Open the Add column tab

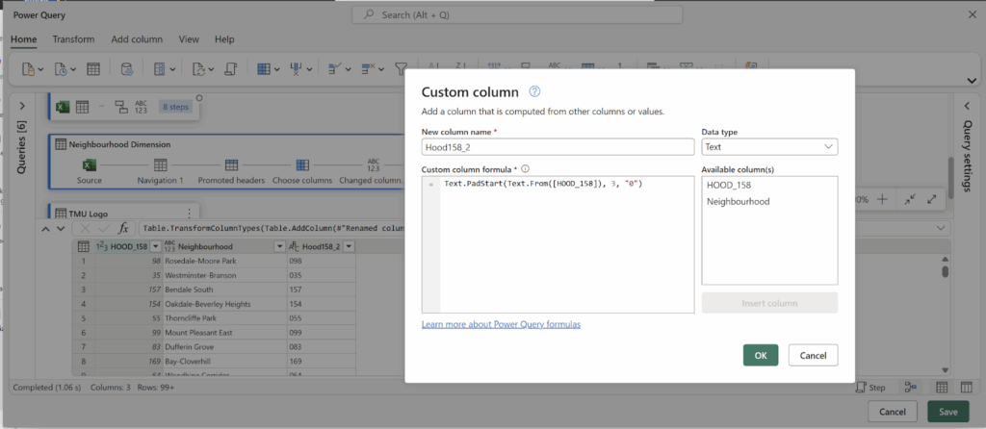pyautogui.click(x=137, y=39)
